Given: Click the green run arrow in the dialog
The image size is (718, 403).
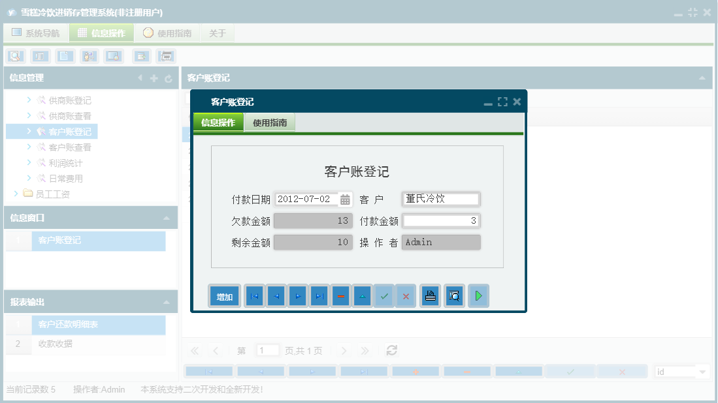Looking at the screenshot, I should (479, 295).
